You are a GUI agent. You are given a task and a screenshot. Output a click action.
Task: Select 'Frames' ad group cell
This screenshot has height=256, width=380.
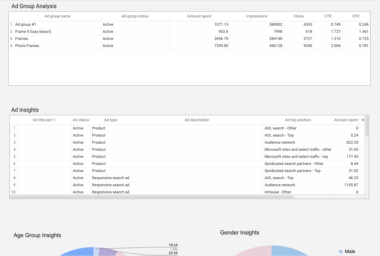pos(57,39)
